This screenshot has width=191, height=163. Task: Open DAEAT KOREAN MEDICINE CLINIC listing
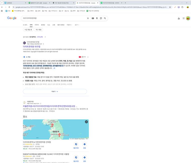click(x=46, y=154)
